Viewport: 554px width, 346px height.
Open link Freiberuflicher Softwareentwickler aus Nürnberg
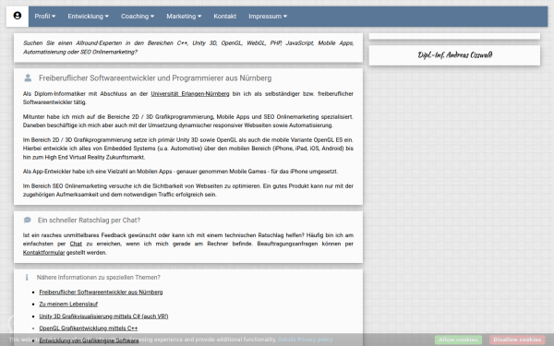coord(101,292)
